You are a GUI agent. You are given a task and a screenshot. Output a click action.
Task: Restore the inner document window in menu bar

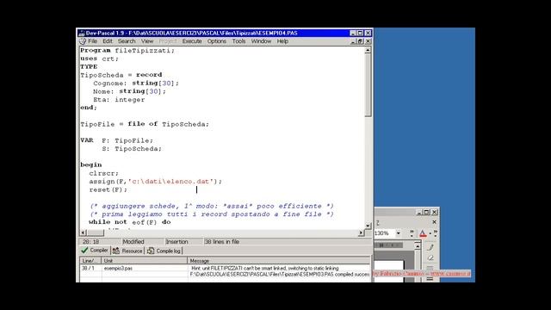click(360, 41)
